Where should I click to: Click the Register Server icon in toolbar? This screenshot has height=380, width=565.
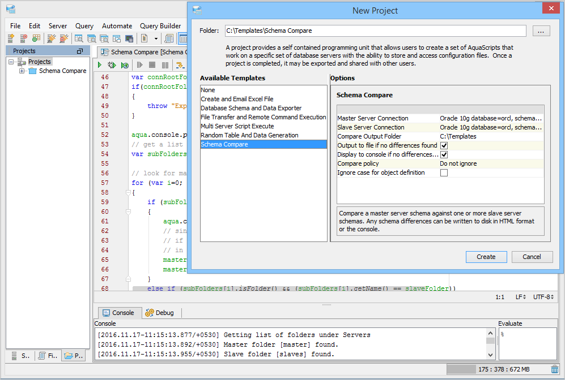(x=11, y=38)
